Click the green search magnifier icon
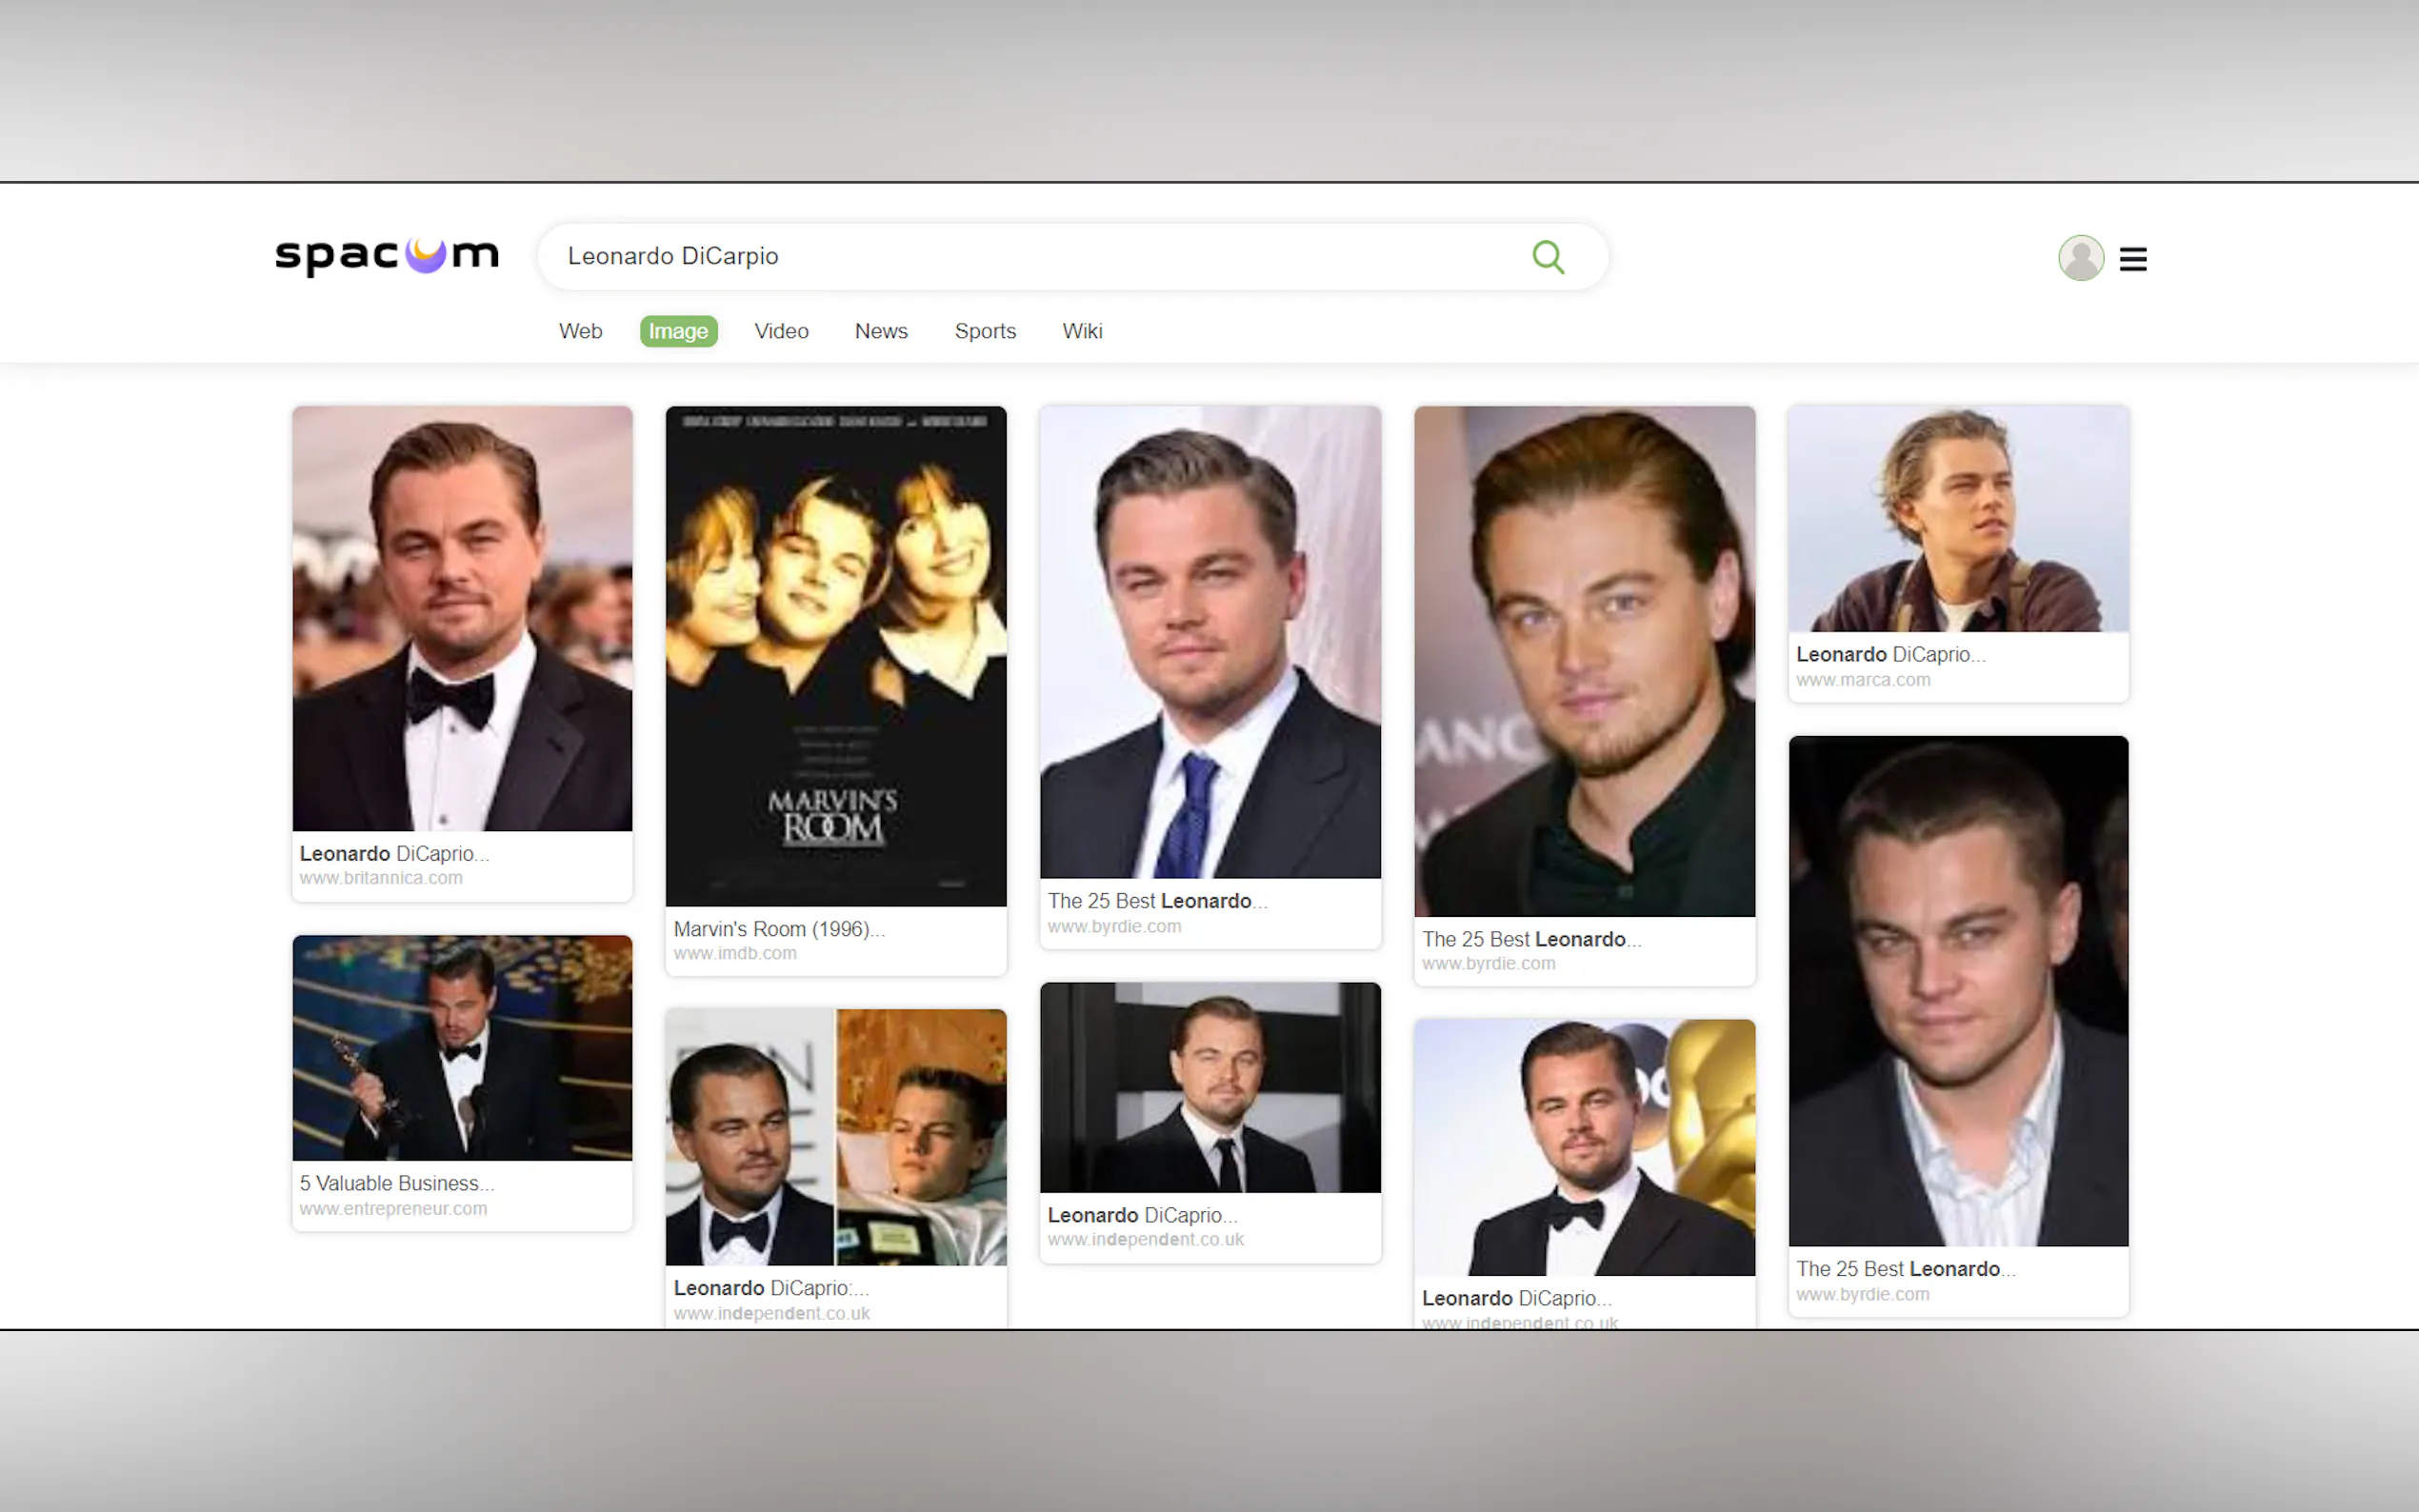The image size is (2419, 1512). tap(1547, 257)
